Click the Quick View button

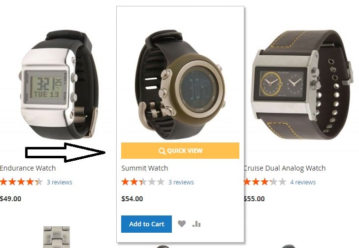click(180, 150)
